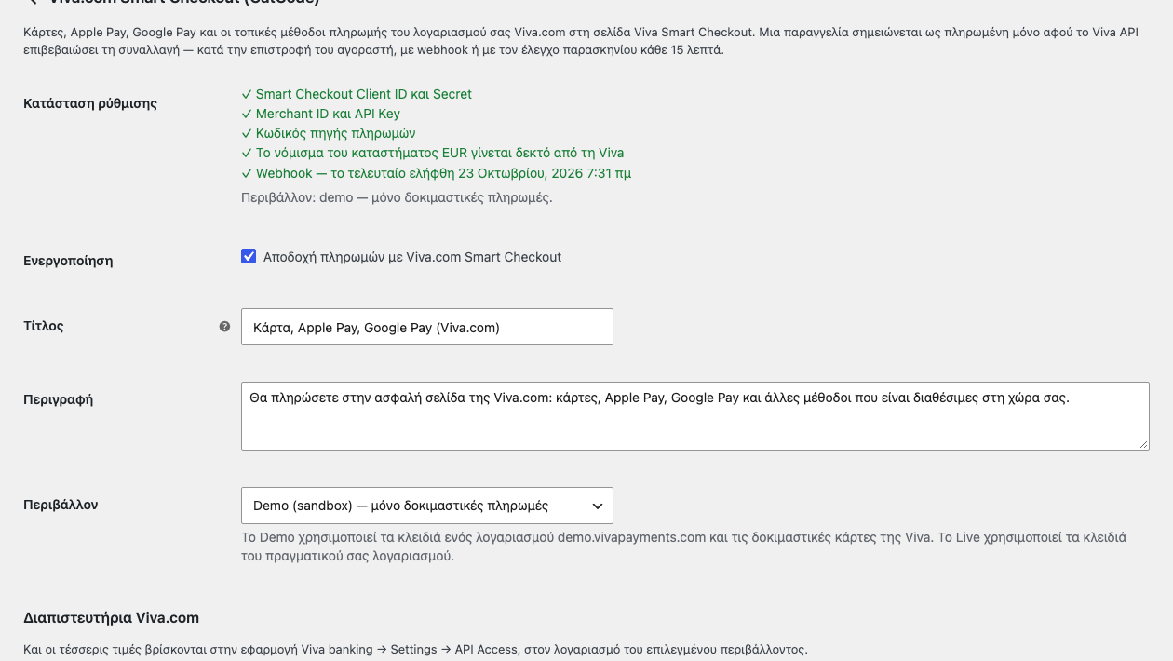This screenshot has width=1173, height=661.
Task: Click into the Περιγραφή textarea
Action: click(x=695, y=416)
